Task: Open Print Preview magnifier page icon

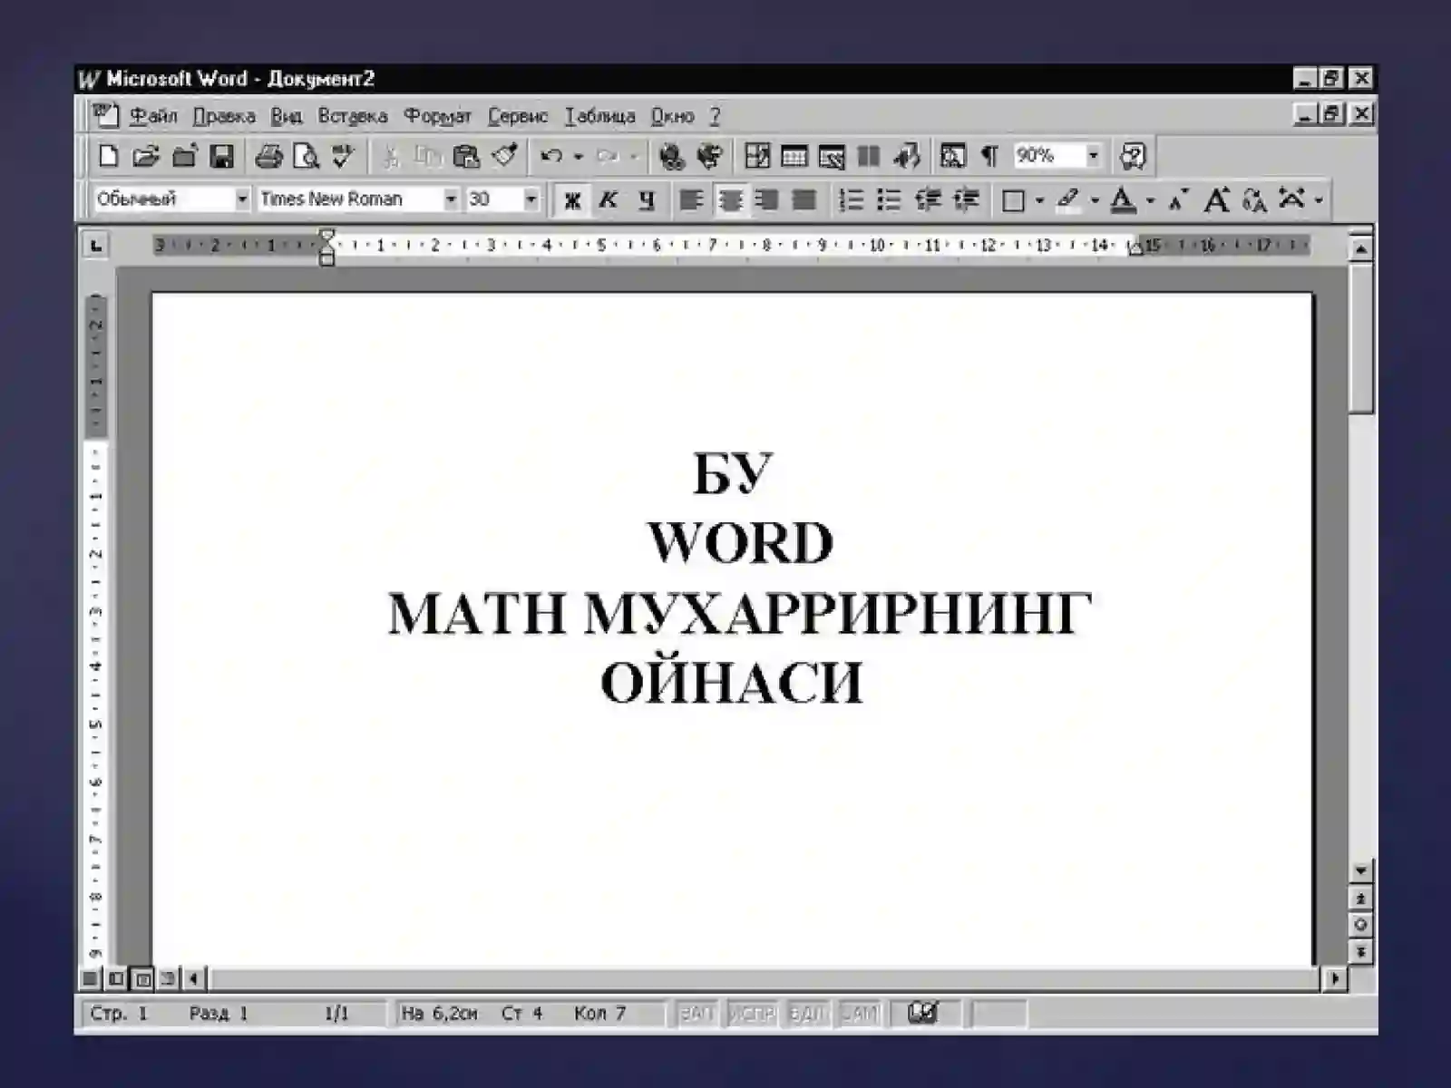Action: coord(307,156)
